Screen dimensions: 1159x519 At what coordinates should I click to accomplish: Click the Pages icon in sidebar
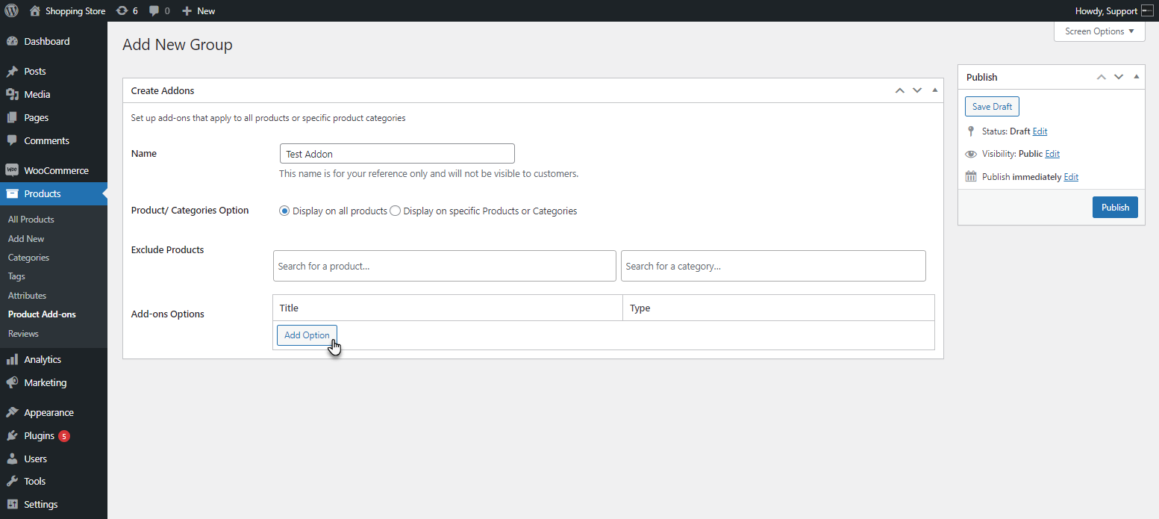point(12,117)
